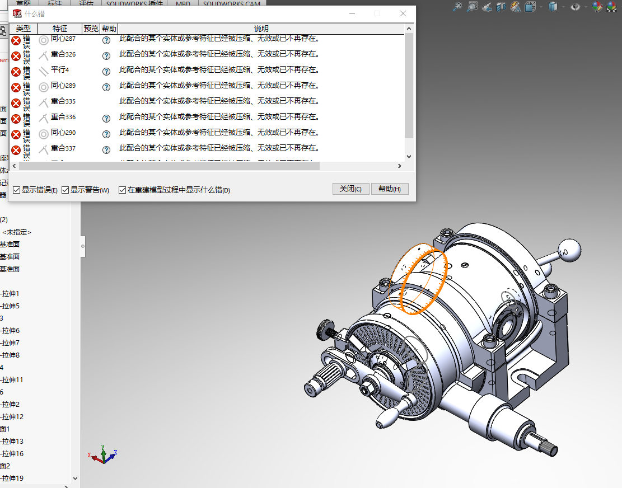Click the vertical scrollbar thumb of error list

409,86
